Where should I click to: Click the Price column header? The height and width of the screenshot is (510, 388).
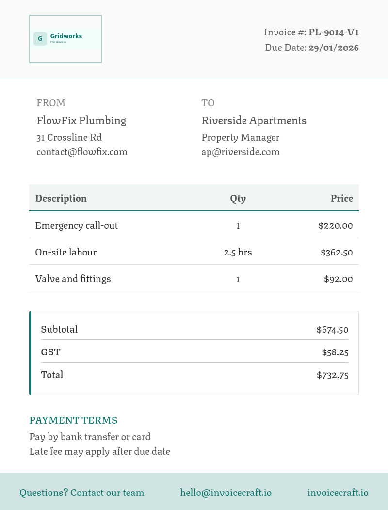(x=342, y=198)
